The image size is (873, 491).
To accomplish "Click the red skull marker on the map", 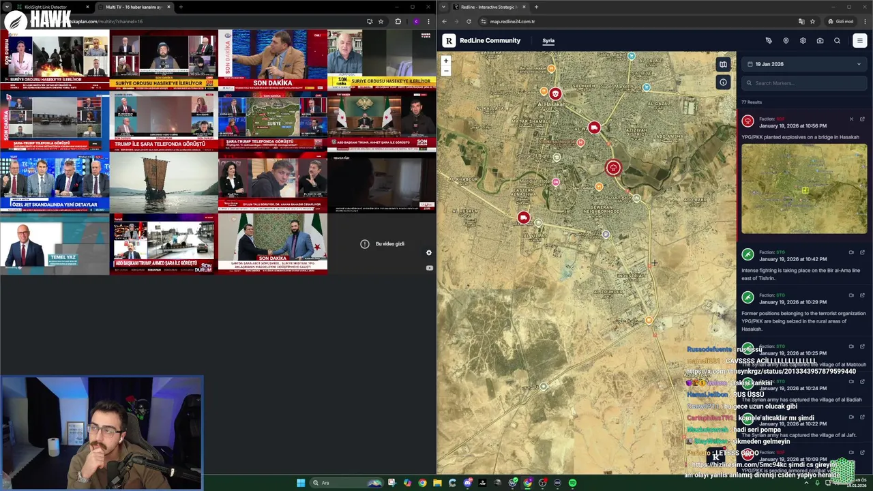I will (x=555, y=93).
